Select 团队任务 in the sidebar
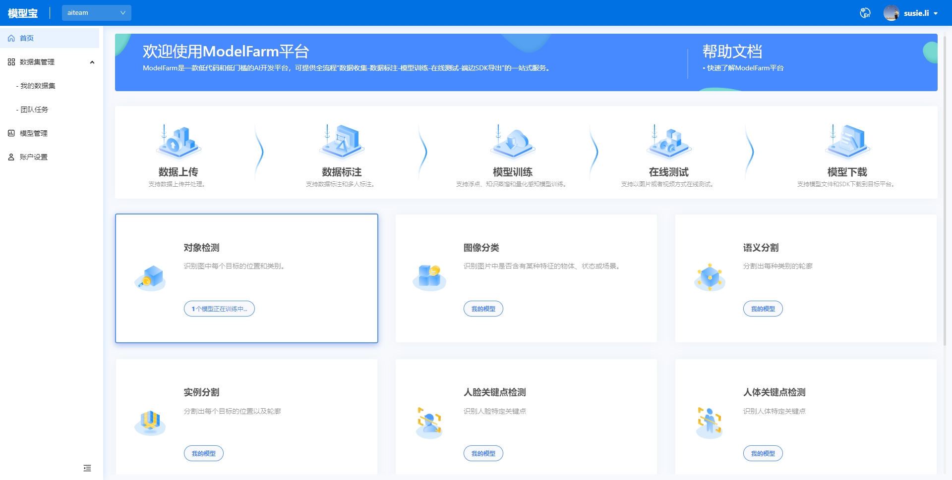 (35, 109)
